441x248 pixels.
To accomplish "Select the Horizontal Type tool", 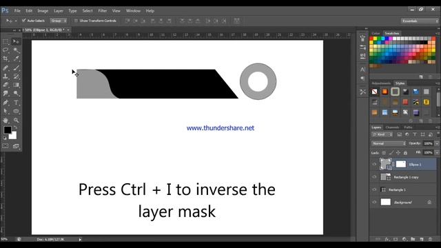I will point(16,103).
